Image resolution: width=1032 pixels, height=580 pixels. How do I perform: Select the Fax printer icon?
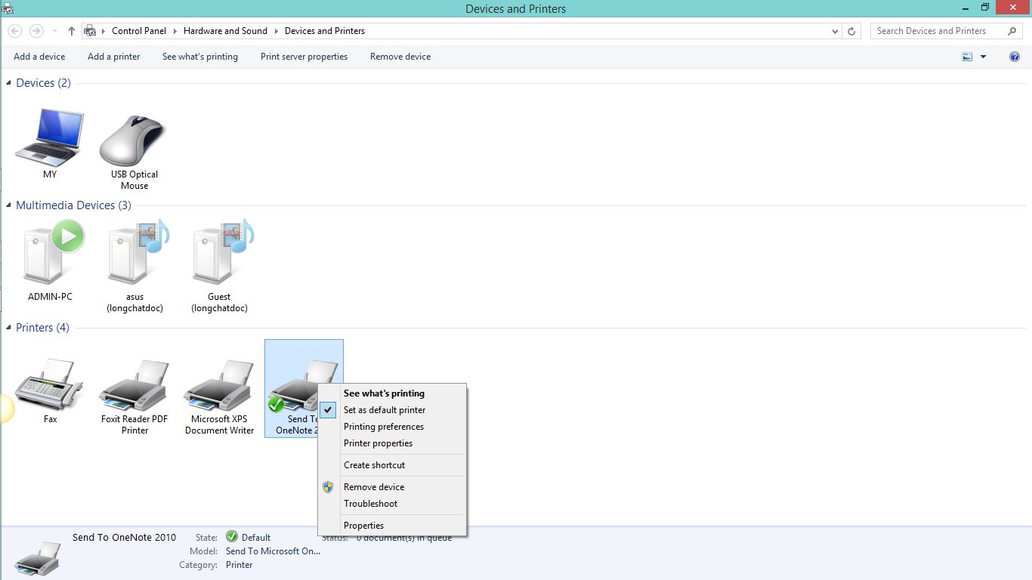point(50,385)
